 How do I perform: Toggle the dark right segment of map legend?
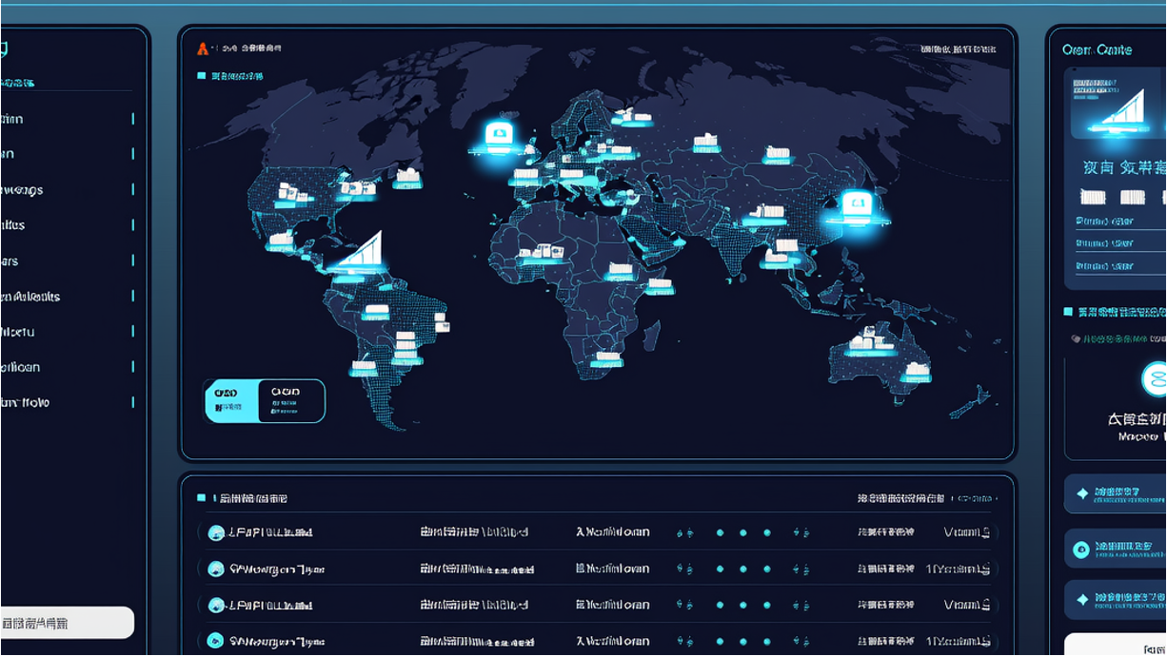pos(290,400)
